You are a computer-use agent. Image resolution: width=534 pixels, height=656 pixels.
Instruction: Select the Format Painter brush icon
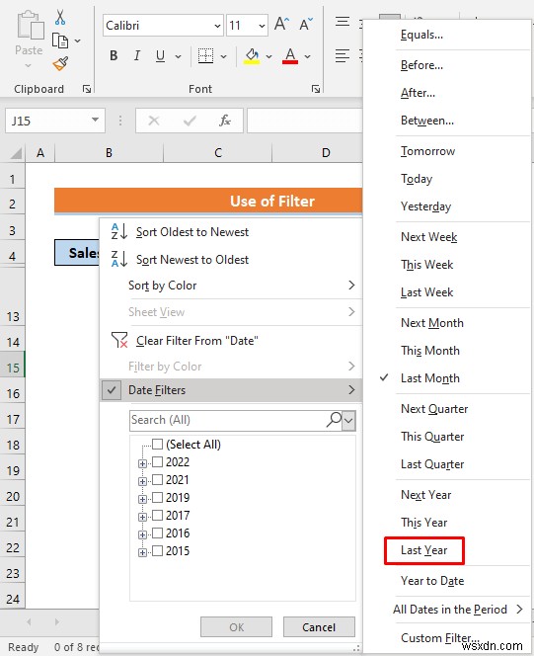60,64
